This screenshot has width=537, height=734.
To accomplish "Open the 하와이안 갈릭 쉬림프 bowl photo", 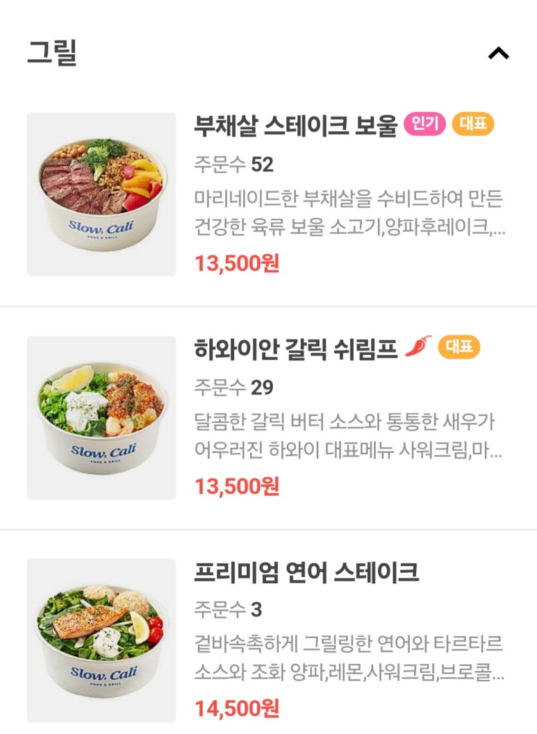I will (101, 418).
